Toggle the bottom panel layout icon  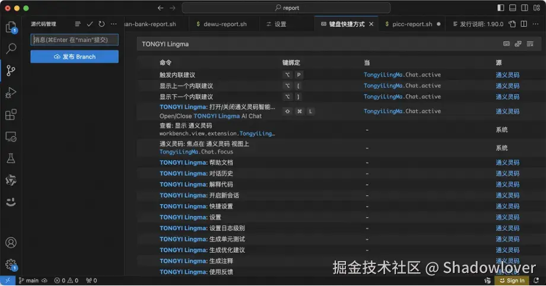[x=513, y=8]
